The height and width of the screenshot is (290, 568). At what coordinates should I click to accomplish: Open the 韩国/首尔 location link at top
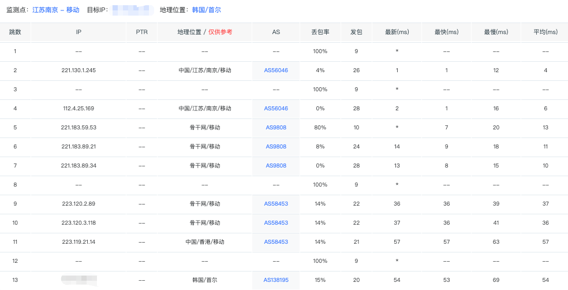pyautogui.click(x=206, y=10)
